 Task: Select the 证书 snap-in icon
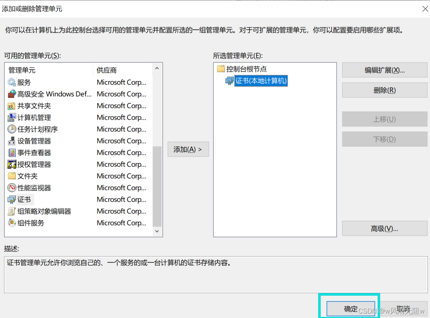(x=11, y=199)
